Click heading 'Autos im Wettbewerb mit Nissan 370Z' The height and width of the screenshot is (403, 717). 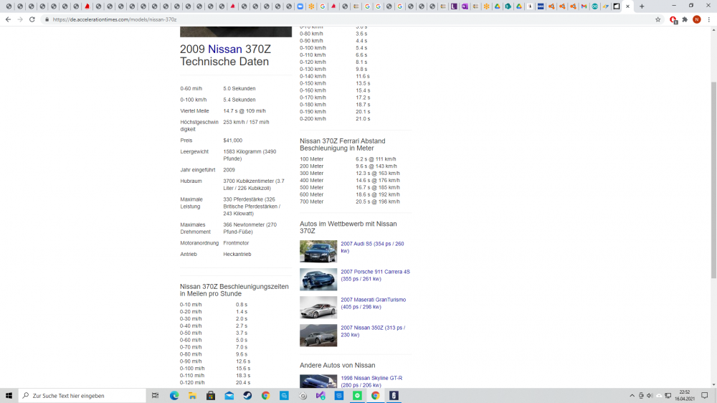tap(348, 227)
